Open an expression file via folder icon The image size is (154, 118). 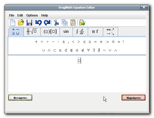(x=21, y=23)
